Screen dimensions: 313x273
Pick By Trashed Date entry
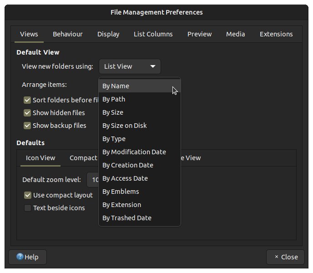coord(140,218)
